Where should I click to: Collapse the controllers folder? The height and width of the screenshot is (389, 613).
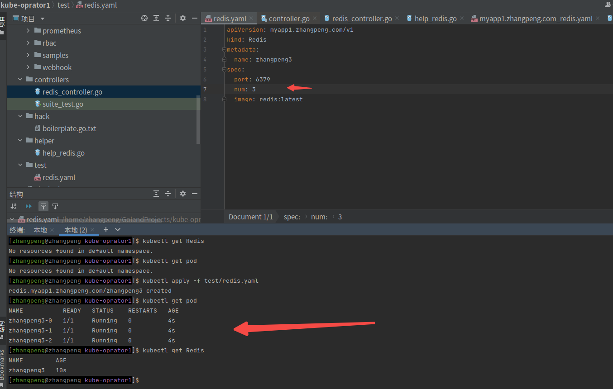pyautogui.click(x=20, y=80)
